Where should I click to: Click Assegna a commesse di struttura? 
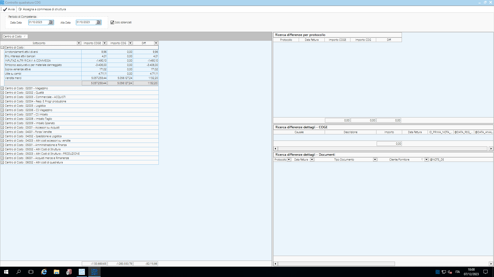[42, 9]
